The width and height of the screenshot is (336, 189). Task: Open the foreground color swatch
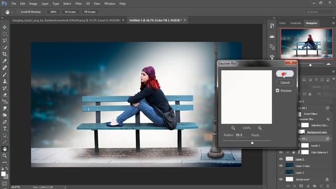3,174
